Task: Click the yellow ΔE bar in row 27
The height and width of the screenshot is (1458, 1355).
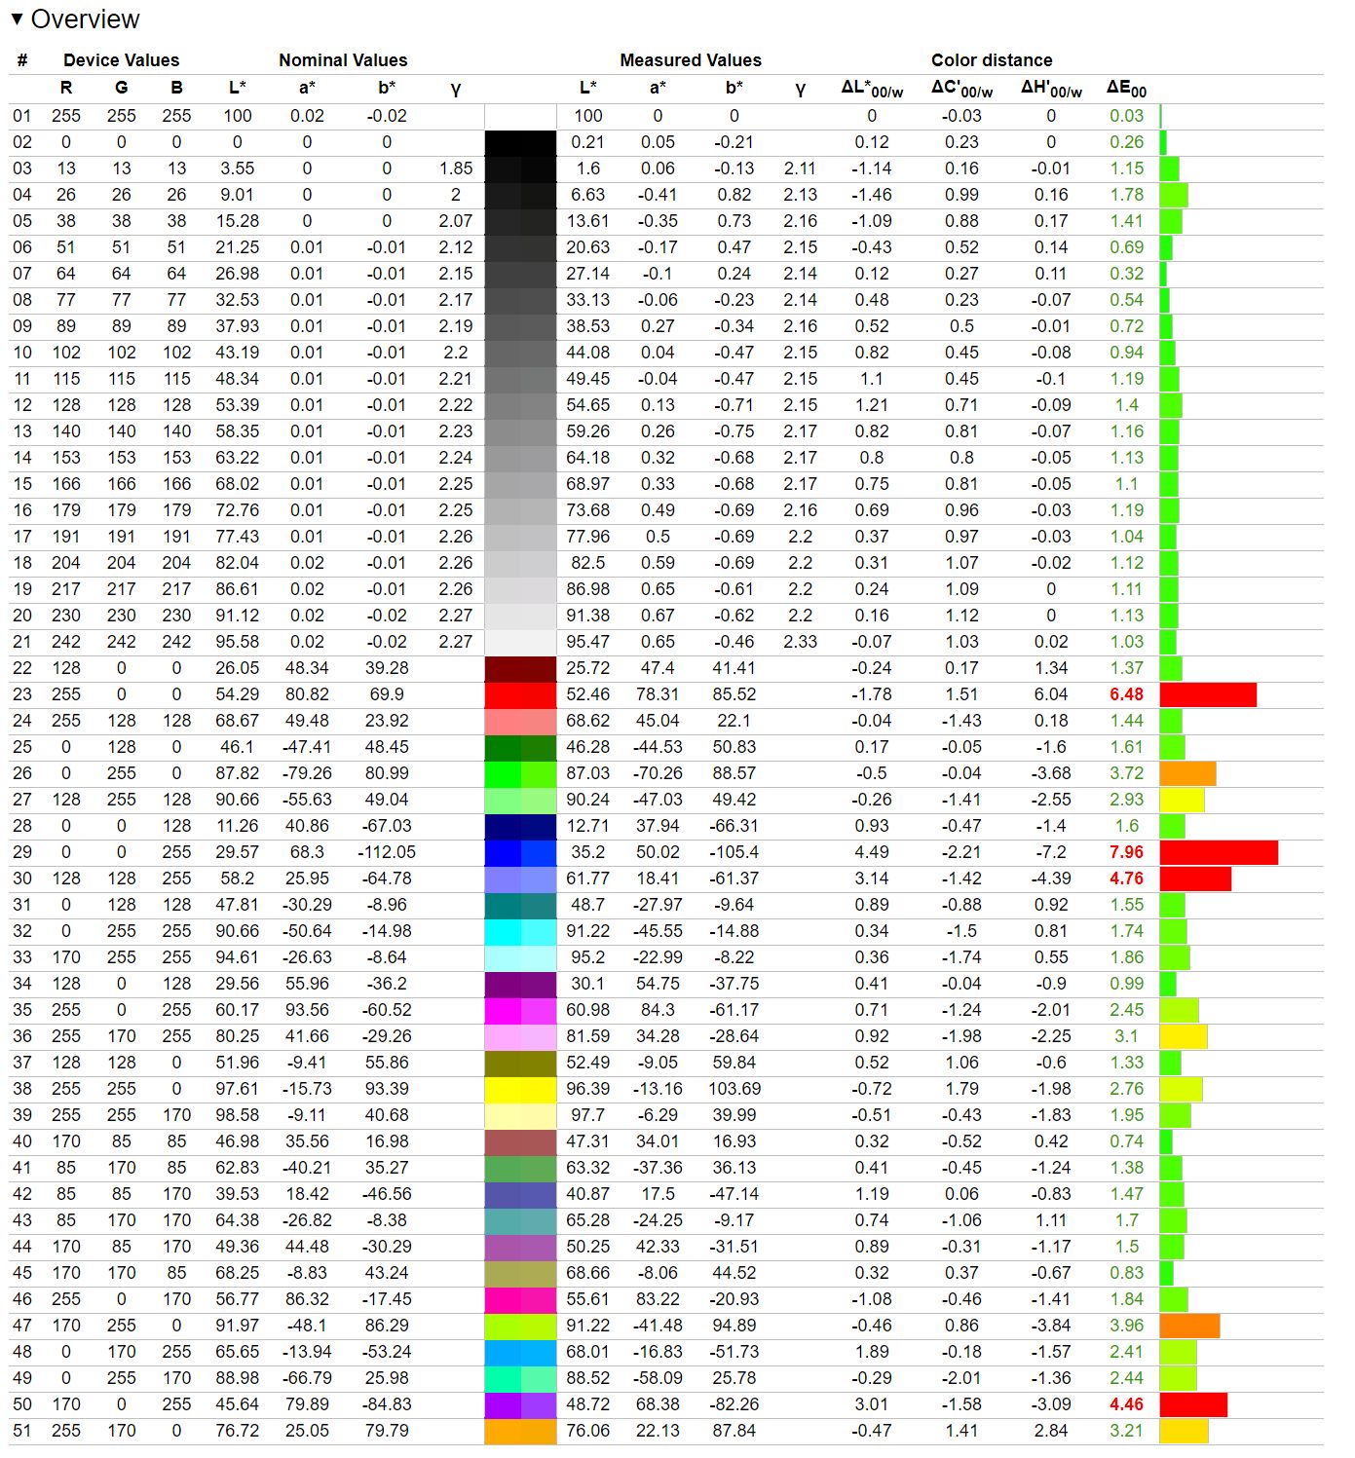Action: click(x=1182, y=800)
